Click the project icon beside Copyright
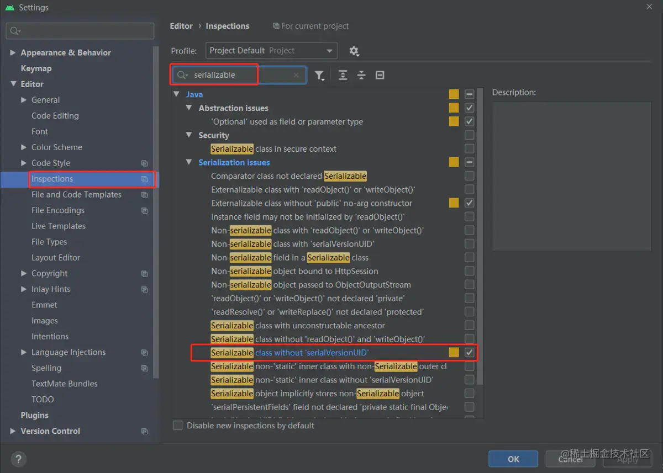 144,274
